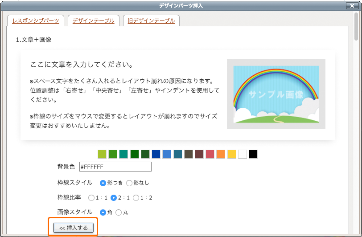Pick the medium green color swatch
This screenshot has height=237, width=362.
pos(113,154)
